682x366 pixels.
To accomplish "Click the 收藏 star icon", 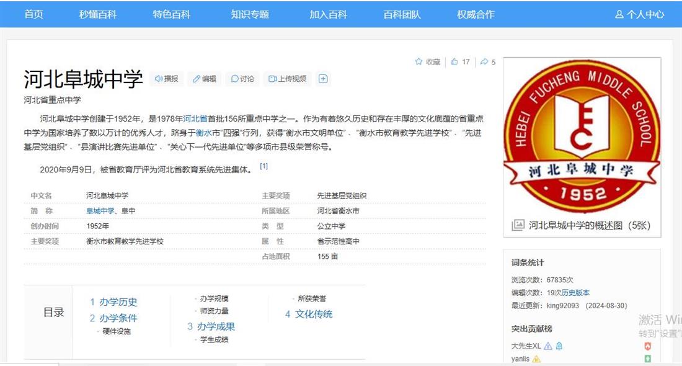I will (x=419, y=62).
